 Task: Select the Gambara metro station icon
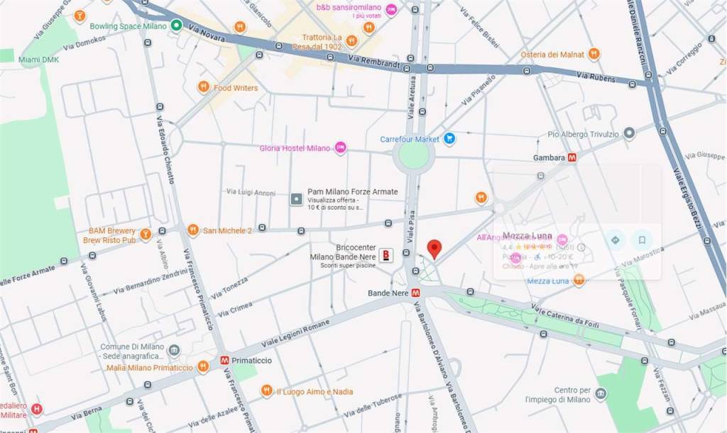(572, 157)
